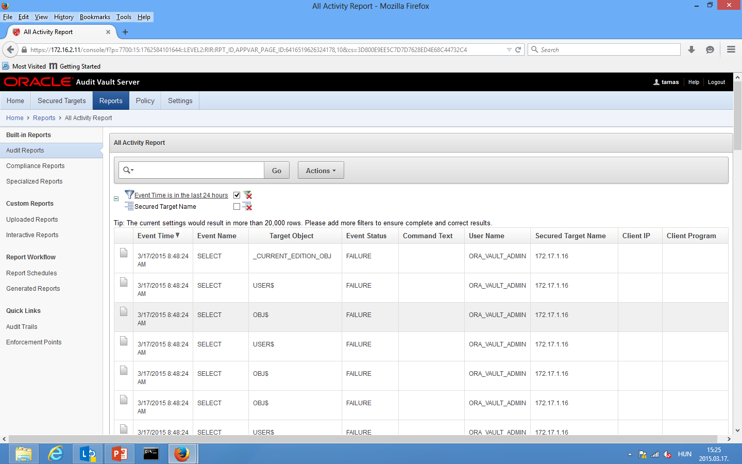
Task: Open the Policy tab
Action: pos(145,101)
